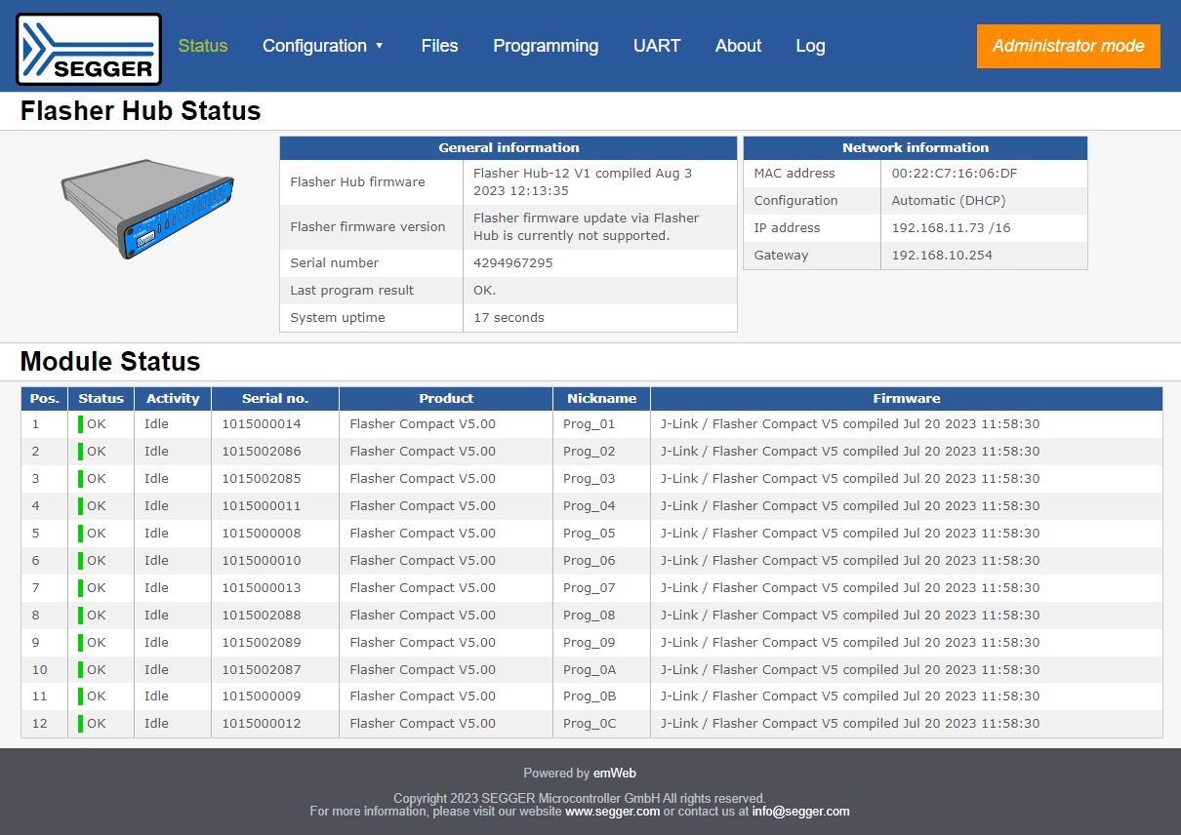Select hub serial number 4294967295
The height and width of the screenshot is (835, 1181).
[513, 263]
